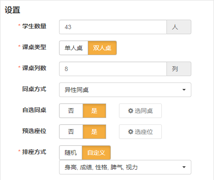The height and width of the screenshot is (180, 214).
Task: Set 预选座位 to 是
Action: [x=94, y=132]
